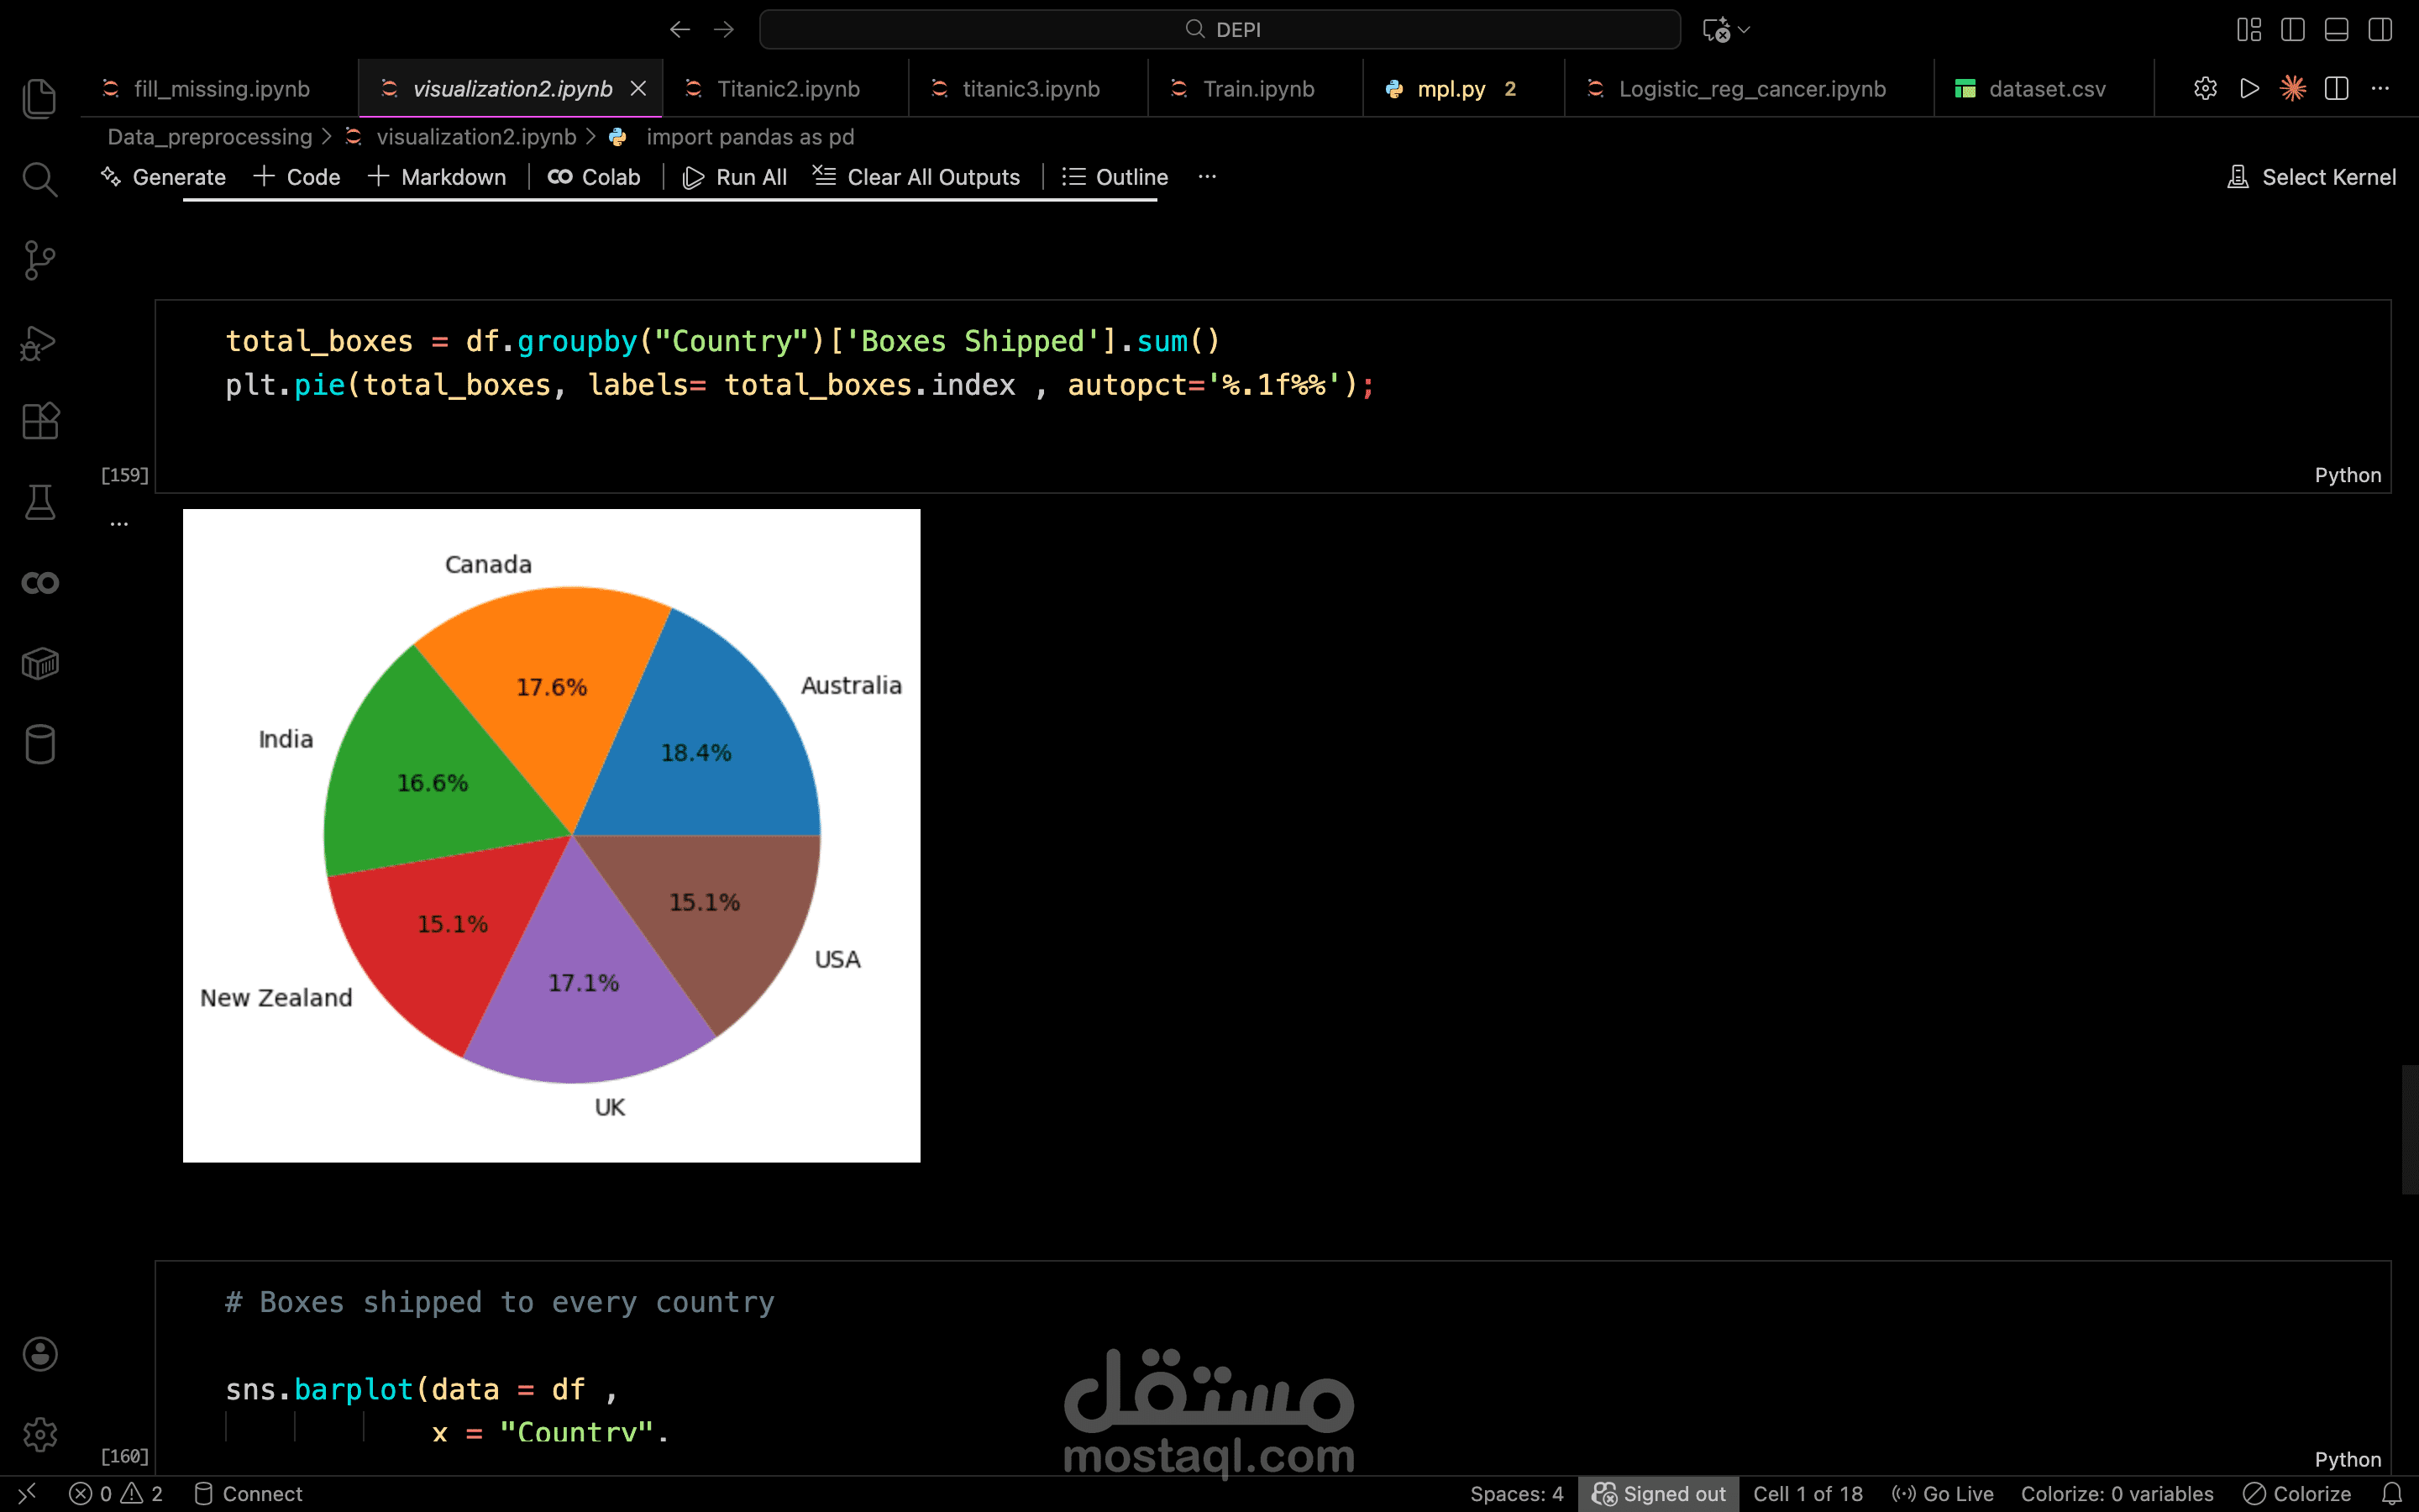Toggle the secondary side bar layout button
Screen dimensions: 2419x1512
(x=2380, y=30)
